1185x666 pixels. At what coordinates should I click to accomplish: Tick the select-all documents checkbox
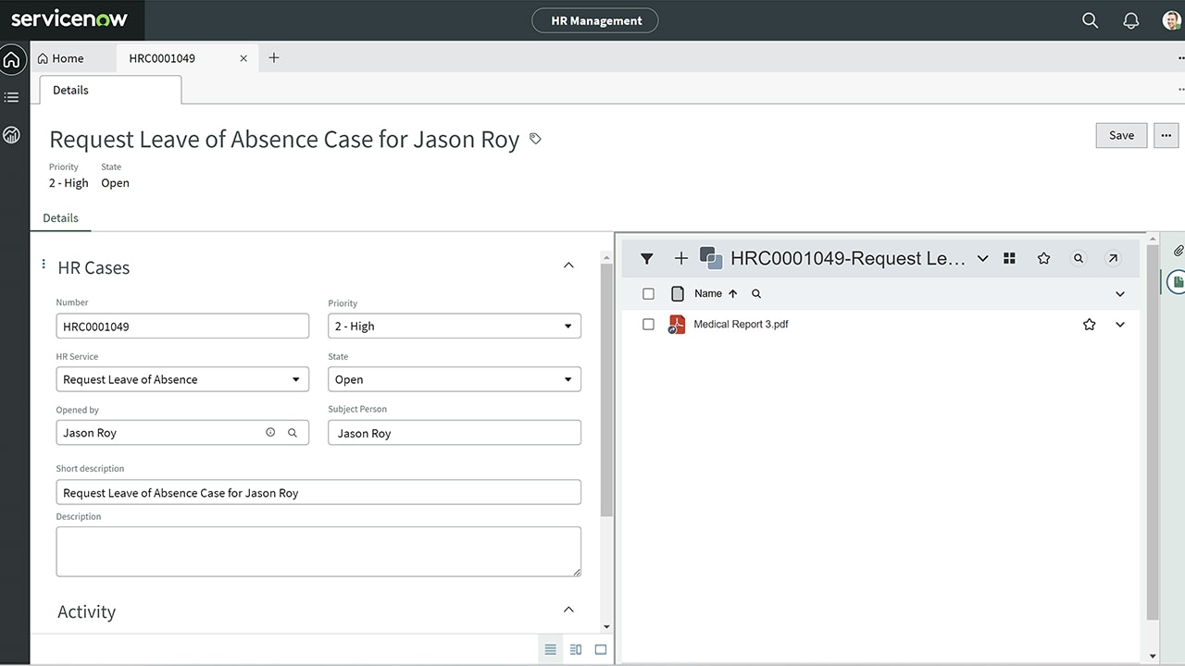[648, 293]
